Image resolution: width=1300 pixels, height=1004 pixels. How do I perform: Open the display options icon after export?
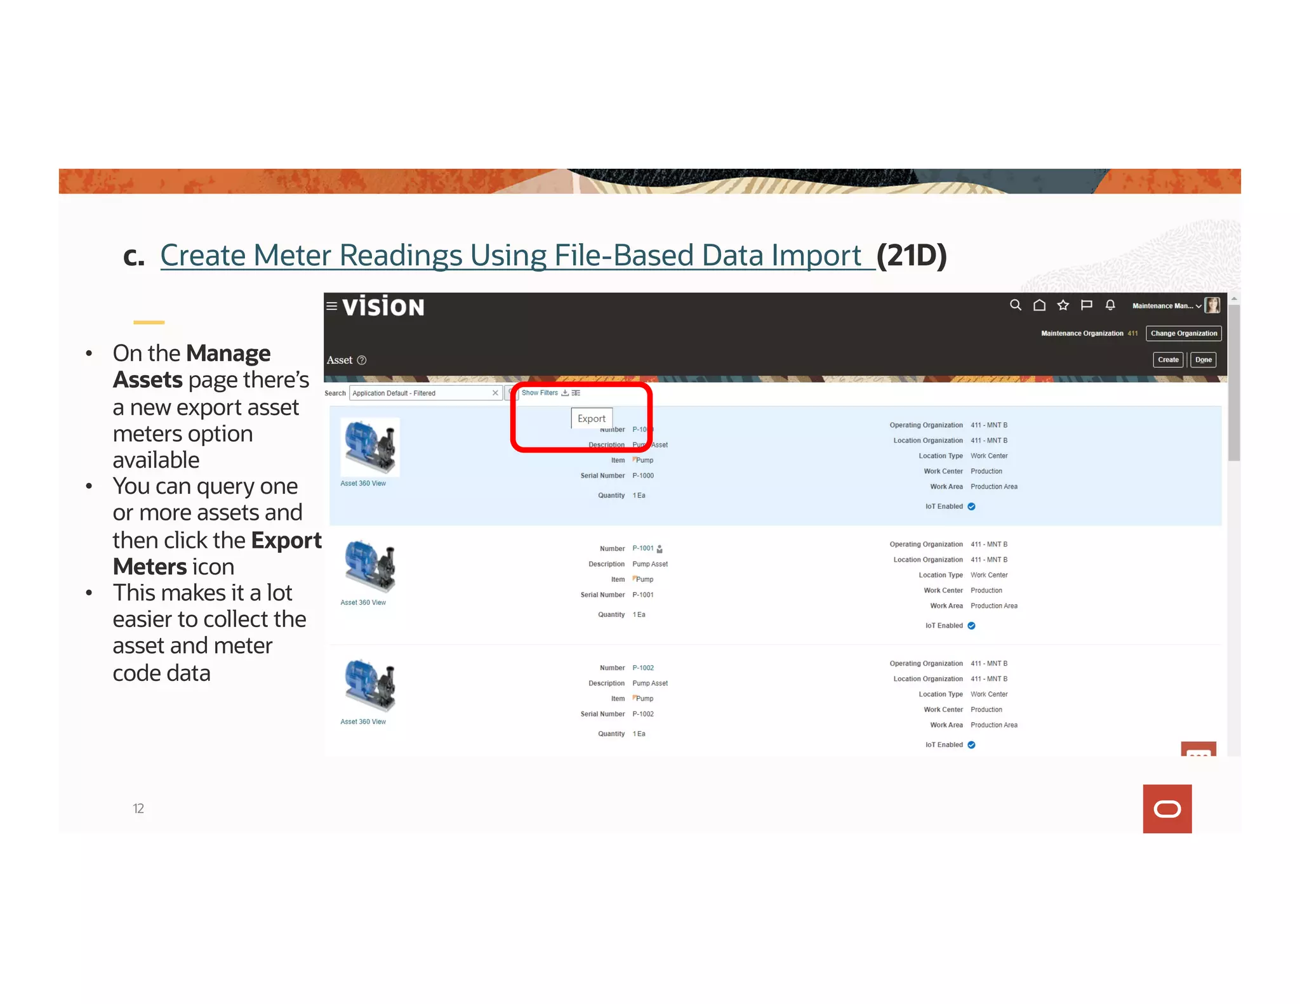point(576,393)
